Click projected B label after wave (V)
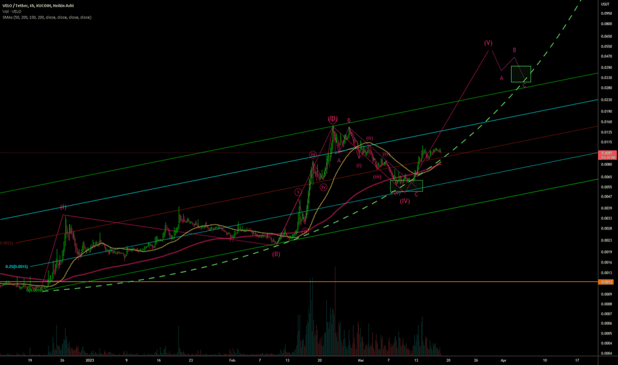Viewport: 618px width, 365px height. [x=515, y=50]
